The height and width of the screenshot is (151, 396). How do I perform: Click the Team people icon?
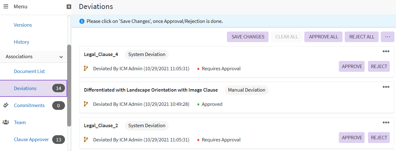pos(6,122)
